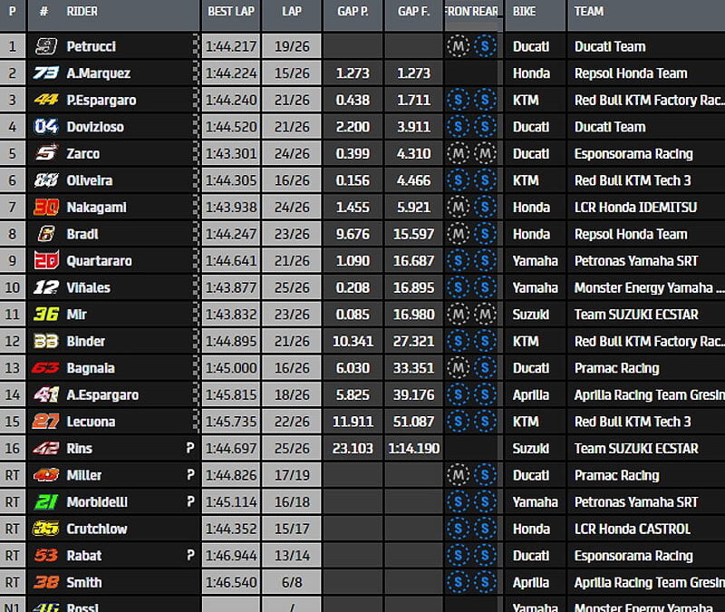Select Dovizioso's 04 number logo

tap(46, 127)
